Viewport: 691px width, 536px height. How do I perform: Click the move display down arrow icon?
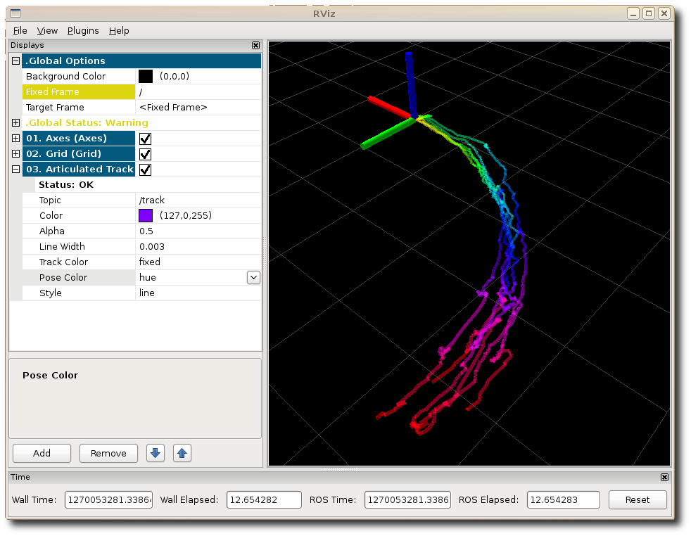tap(156, 454)
